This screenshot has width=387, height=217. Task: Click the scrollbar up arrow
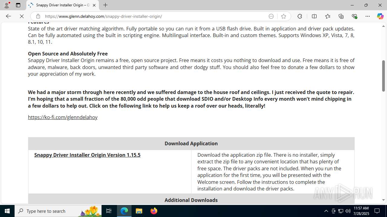tap(383, 26)
